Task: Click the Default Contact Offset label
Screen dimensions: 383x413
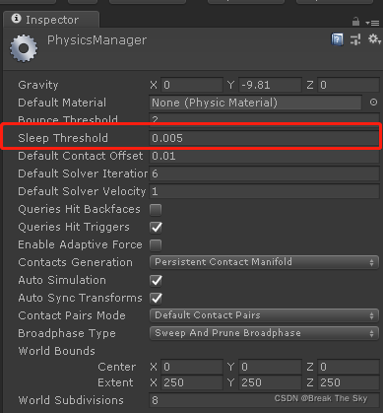Action: click(81, 156)
